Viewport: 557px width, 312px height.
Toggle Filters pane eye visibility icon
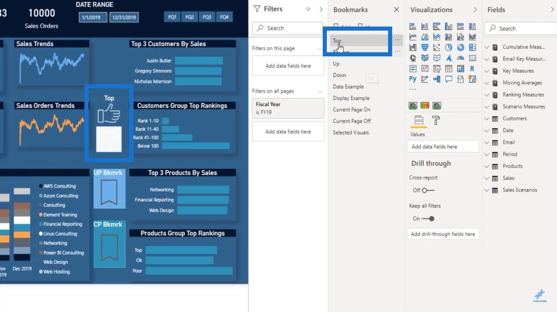pos(308,9)
